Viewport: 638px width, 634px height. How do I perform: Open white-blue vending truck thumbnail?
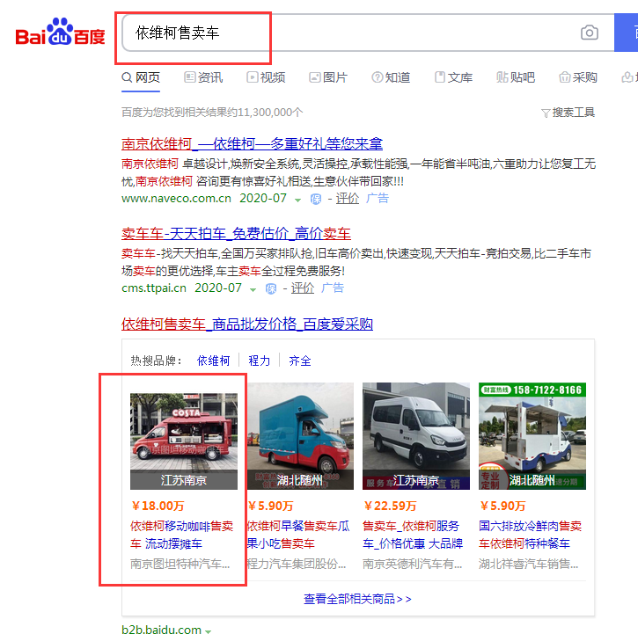point(532,436)
